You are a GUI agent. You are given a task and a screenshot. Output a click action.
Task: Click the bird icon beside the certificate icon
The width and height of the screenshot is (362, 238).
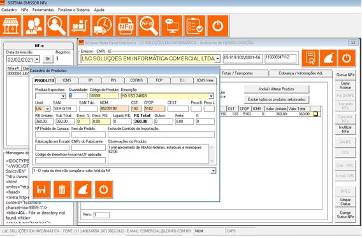point(328,58)
